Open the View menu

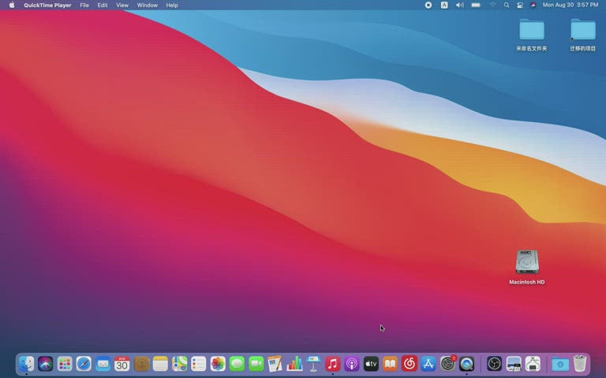pos(122,5)
